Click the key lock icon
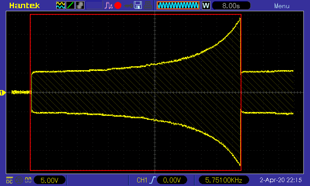 coord(129,6)
